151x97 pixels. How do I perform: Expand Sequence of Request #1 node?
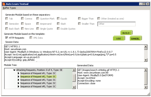pyautogui.click(x=18, y=73)
